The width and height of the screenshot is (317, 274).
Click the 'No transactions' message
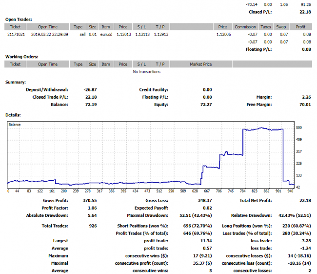[x=147, y=72]
